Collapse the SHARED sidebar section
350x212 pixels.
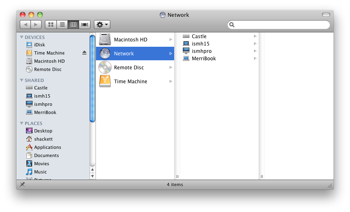tap(22, 80)
